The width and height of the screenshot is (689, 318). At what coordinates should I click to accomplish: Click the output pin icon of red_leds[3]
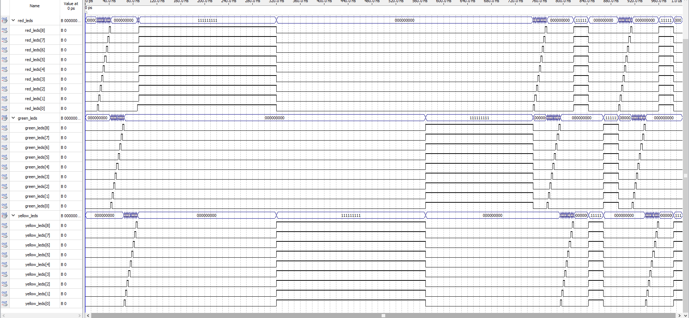coord(4,79)
